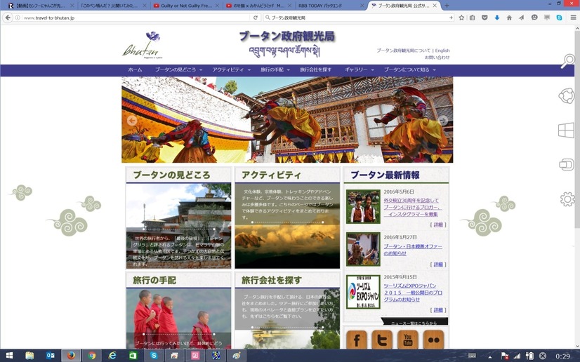Show next slide in the banner carousel
This screenshot has height=362, width=580.
click(443, 121)
